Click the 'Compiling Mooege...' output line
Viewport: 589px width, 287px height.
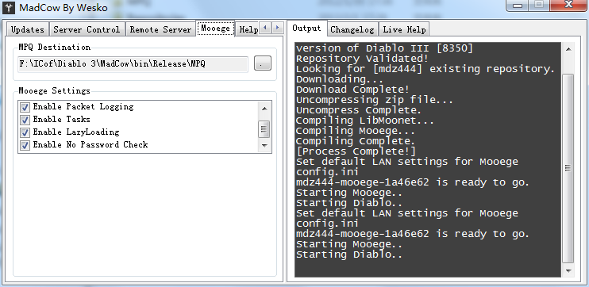pyautogui.click(x=356, y=131)
